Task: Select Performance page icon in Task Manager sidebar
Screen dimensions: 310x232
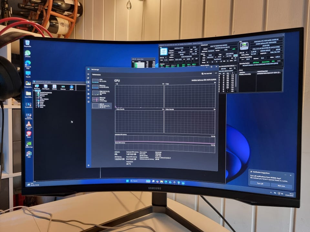Action: pyautogui.click(x=88, y=82)
